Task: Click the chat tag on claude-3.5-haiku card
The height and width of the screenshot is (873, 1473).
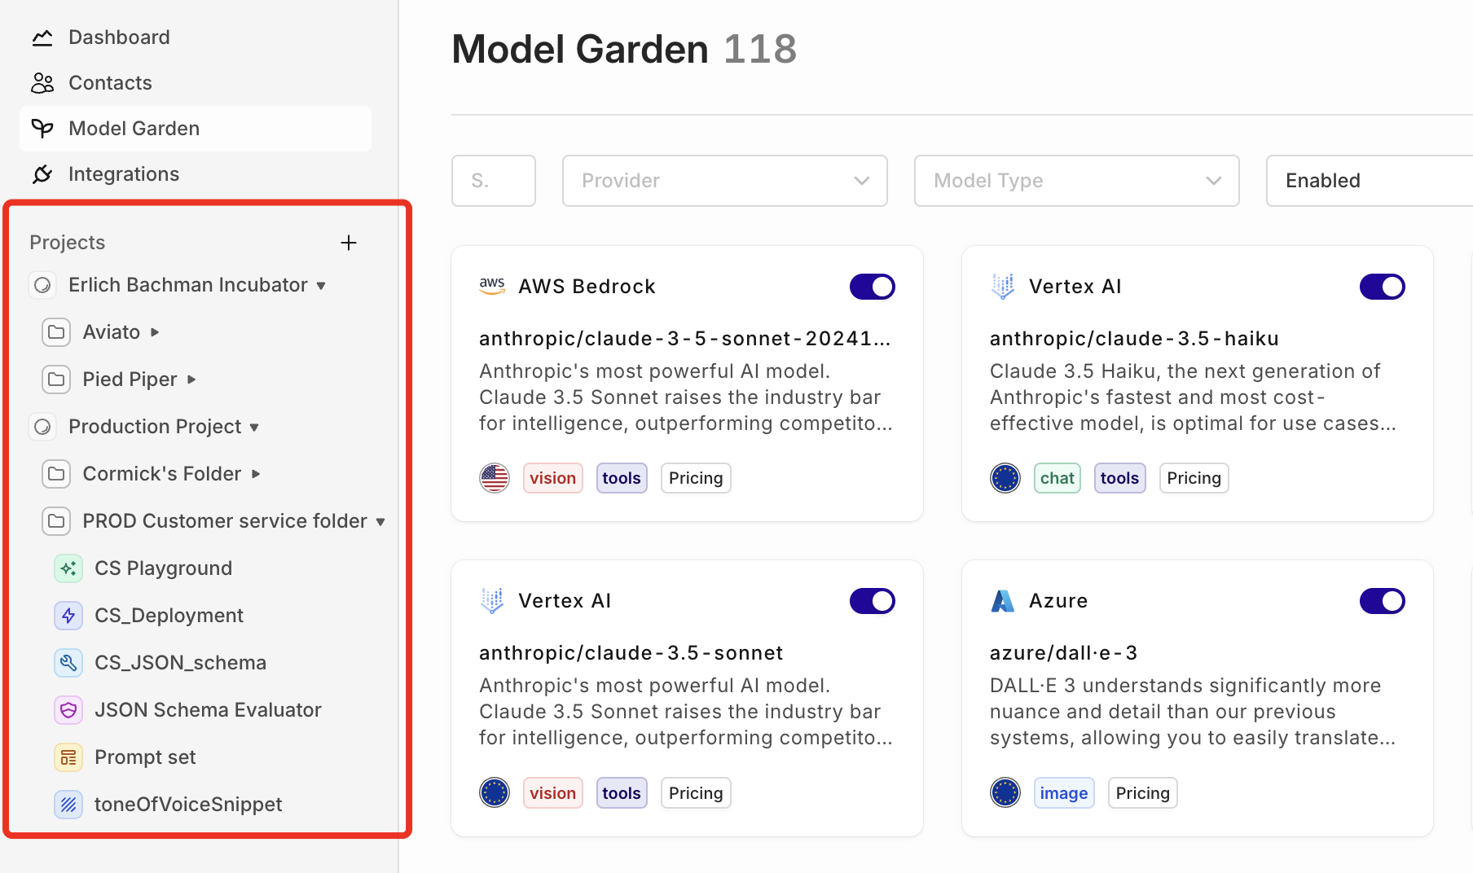Action: 1057,478
